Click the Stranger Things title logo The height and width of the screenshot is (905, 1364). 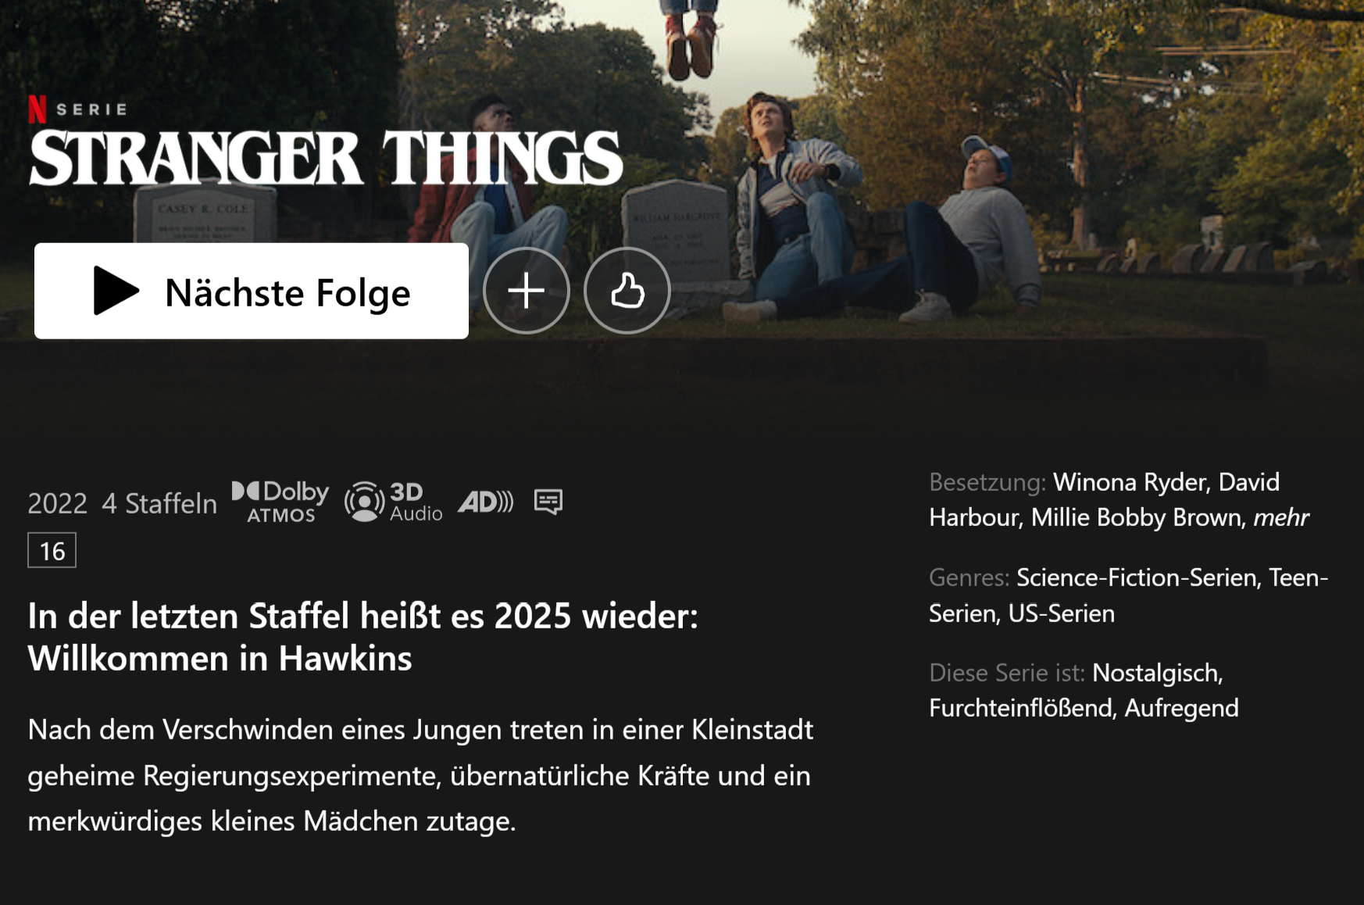click(326, 157)
